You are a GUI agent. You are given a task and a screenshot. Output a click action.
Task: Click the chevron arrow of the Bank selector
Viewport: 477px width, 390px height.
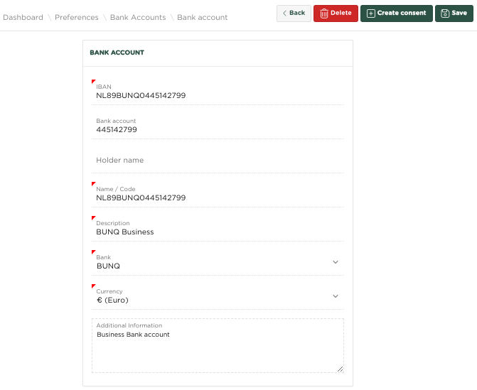pos(336,262)
